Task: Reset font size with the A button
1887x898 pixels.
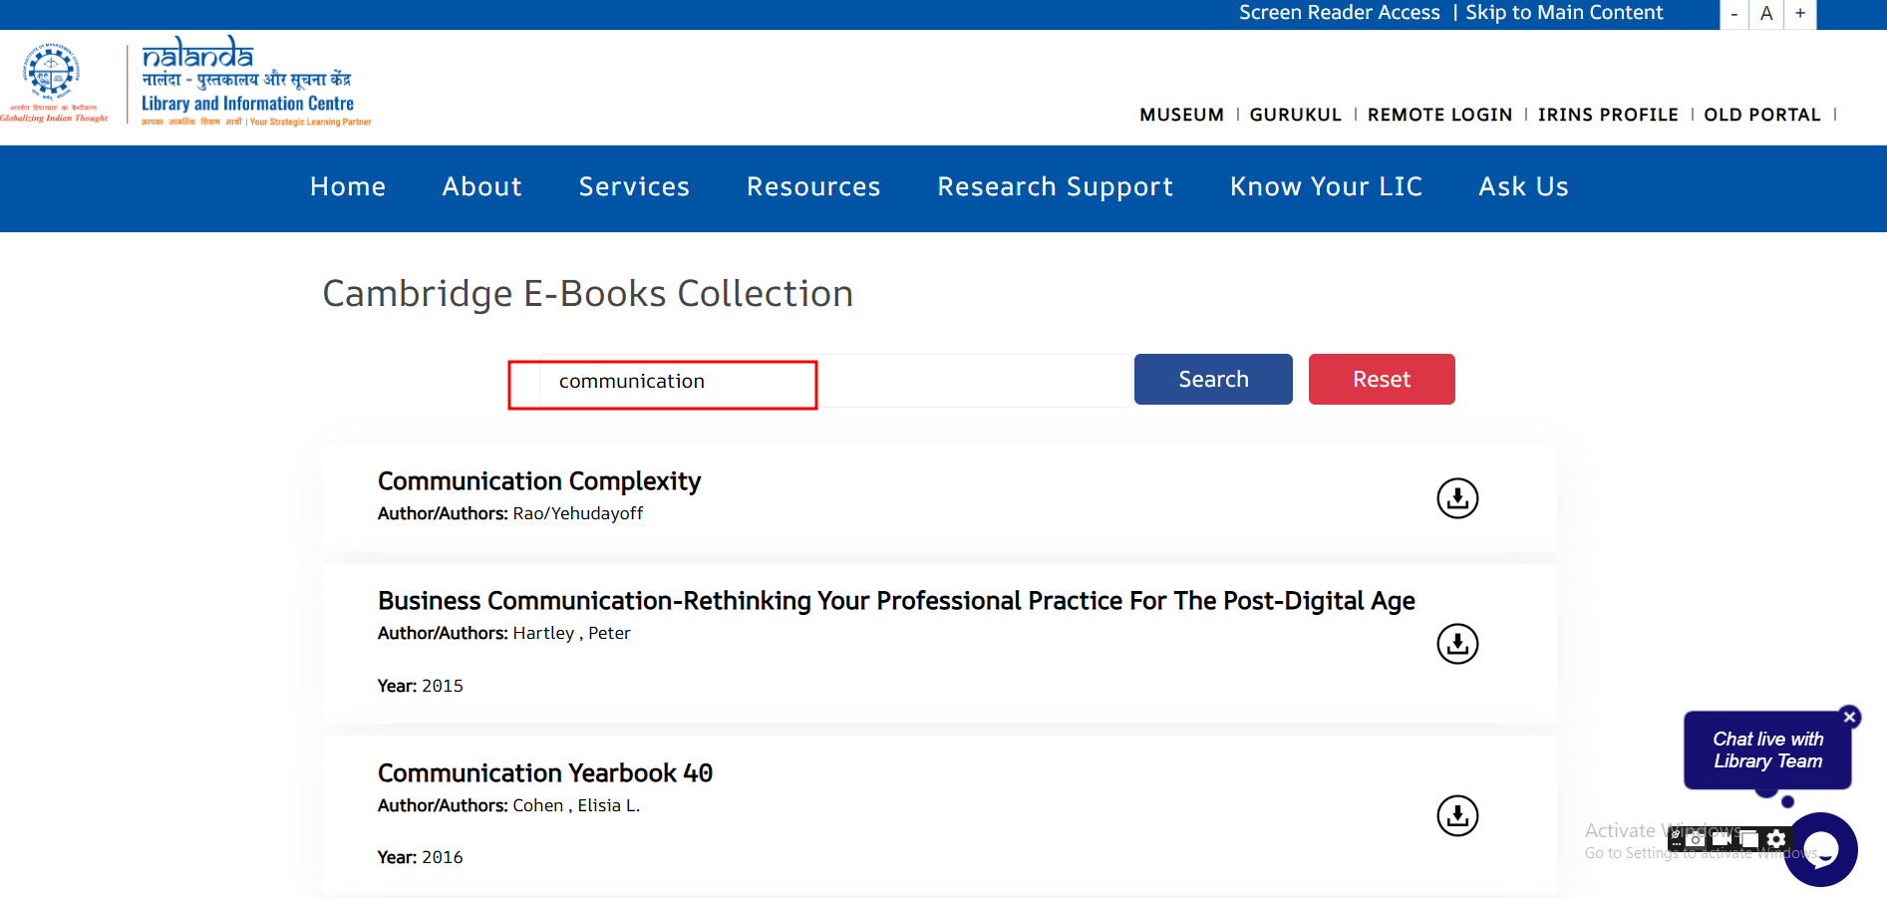Action: [1766, 14]
